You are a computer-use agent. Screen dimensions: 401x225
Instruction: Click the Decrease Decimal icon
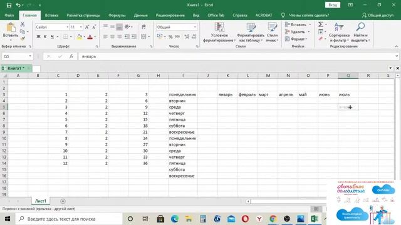tap(194, 37)
